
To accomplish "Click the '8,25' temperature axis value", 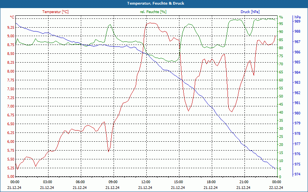I will click(11, 63).
